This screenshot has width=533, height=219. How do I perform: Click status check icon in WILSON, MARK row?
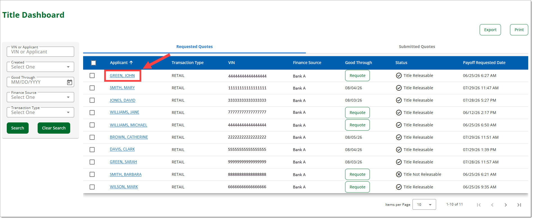[399, 187]
